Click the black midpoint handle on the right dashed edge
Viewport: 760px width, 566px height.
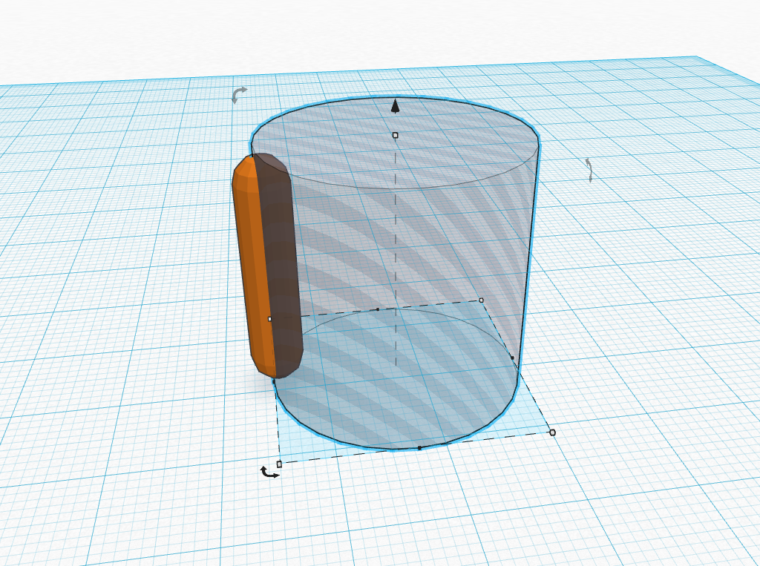click(x=512, y=358)
